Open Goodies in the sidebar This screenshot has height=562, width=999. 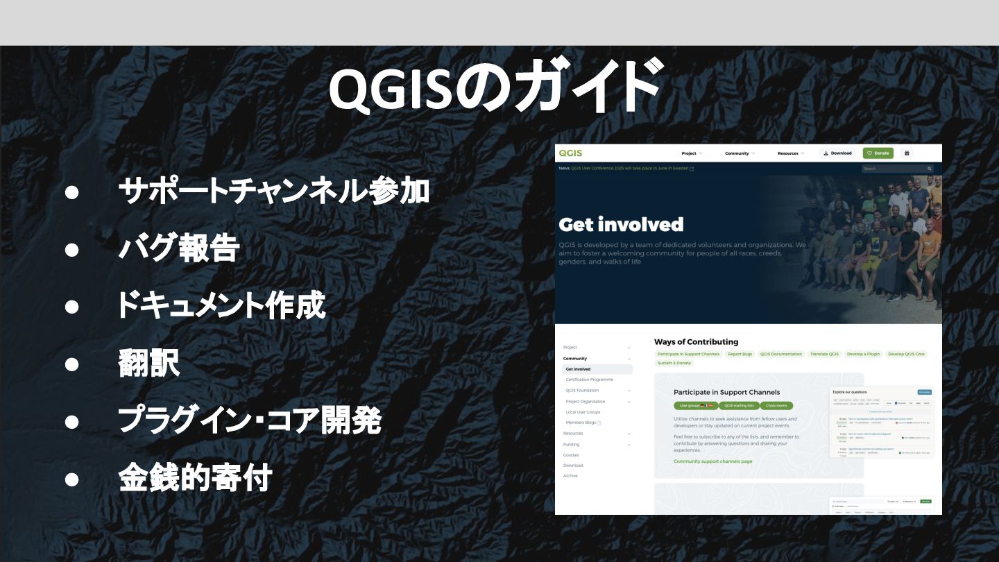[x=571, y=455]
